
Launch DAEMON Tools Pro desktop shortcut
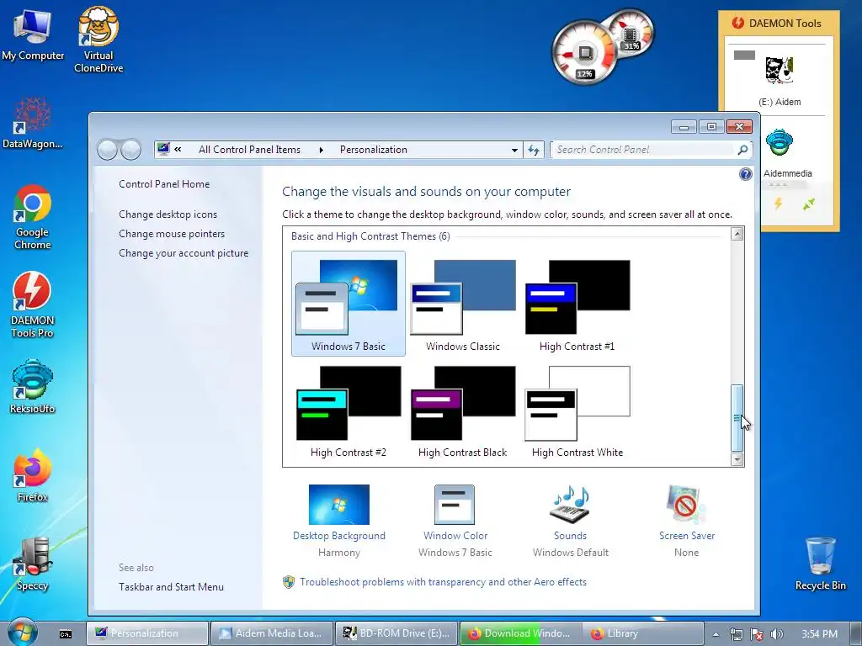[x=33, y=304]
